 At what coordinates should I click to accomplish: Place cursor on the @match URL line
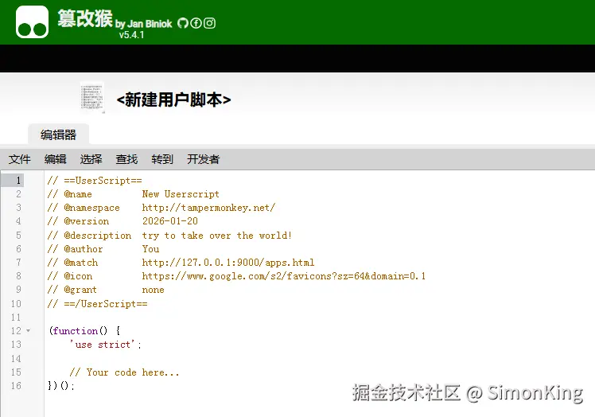pos(228,263)
